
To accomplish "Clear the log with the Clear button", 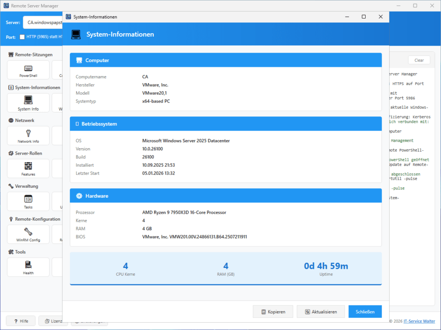I will point(419,60).
